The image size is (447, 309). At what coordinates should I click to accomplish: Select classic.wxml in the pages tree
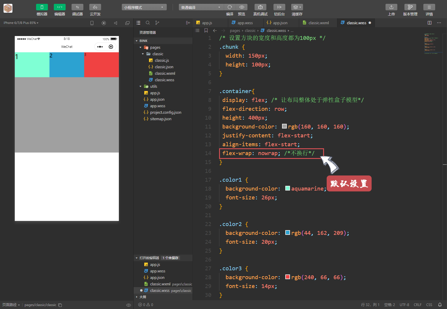(x=165, y=73)
